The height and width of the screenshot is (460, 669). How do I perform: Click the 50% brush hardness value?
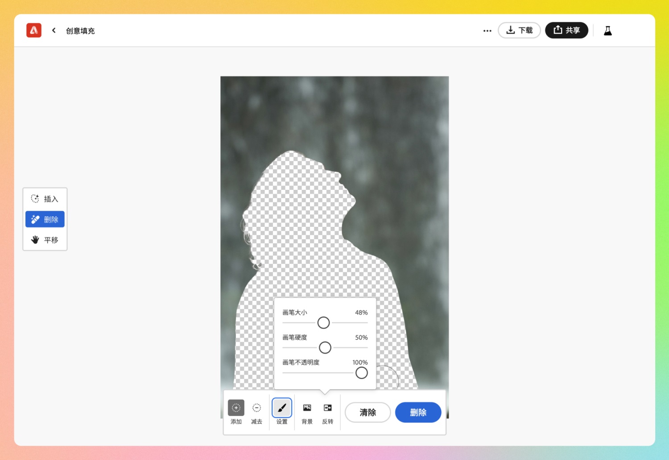click(361, 337)
